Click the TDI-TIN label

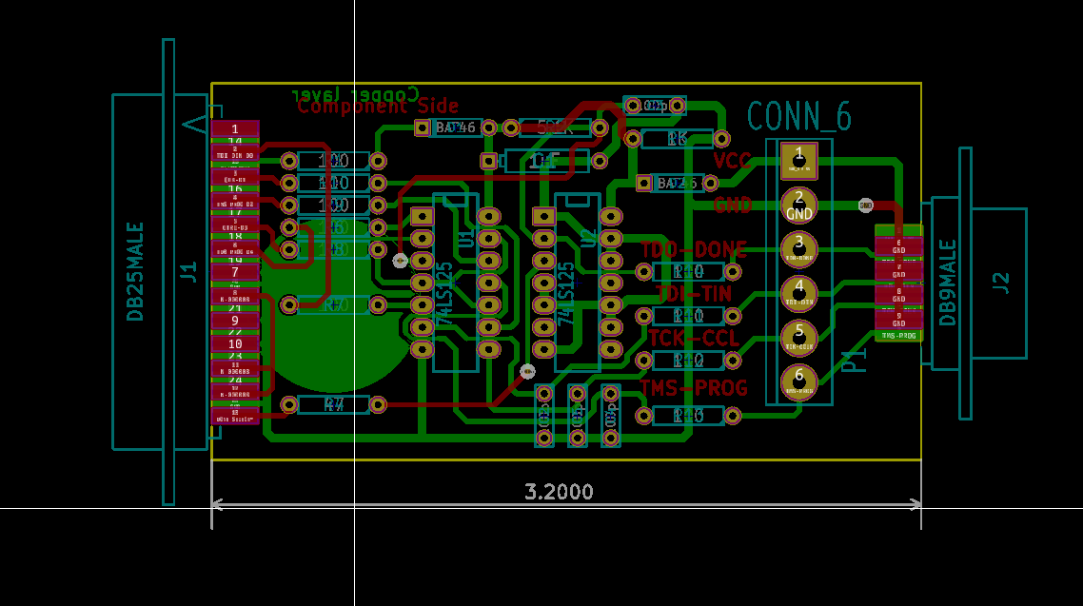[x=694, y=294]
